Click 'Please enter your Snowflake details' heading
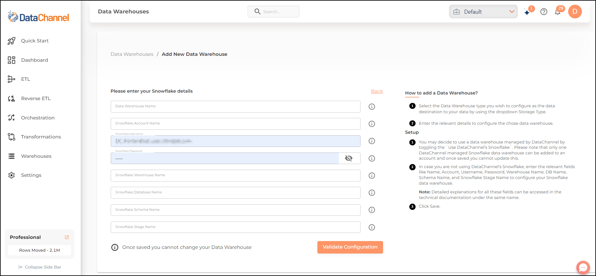Viewport: 596px width, 276px height. point(152,91)
